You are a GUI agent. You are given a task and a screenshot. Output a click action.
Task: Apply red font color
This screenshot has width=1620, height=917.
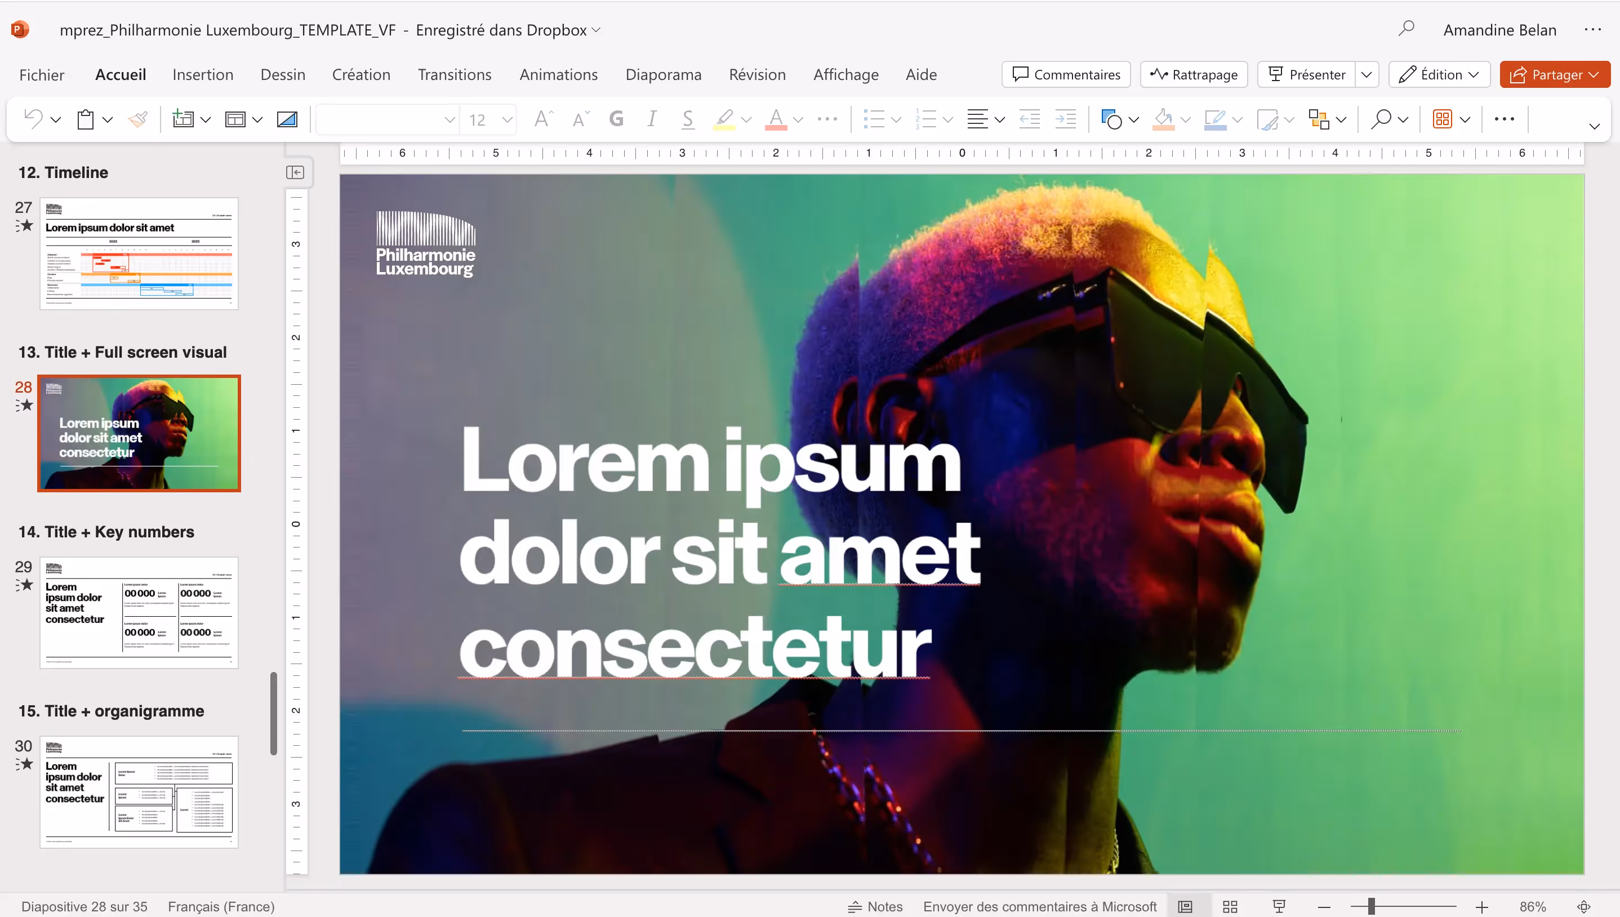coord(776,119)
